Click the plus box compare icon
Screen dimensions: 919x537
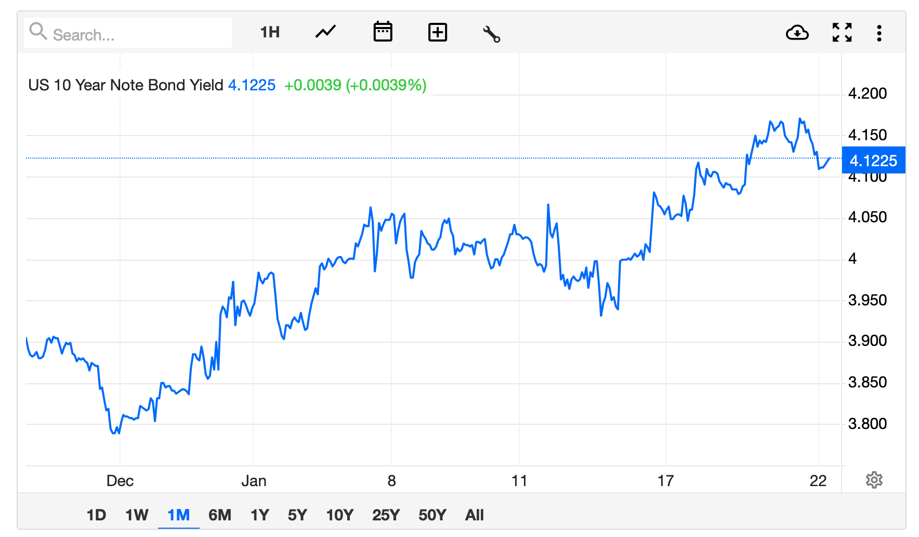tap(438, 32)
